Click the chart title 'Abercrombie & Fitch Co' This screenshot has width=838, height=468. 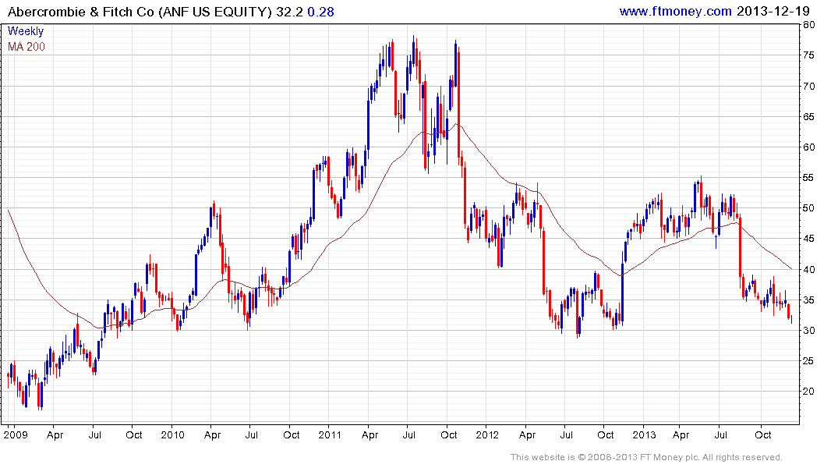(81, 12)
